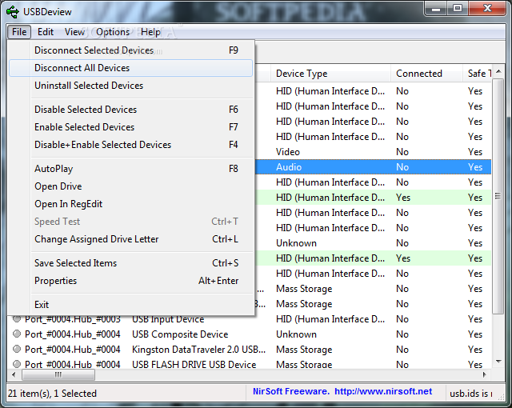Screen dimensions: 512x408
Task: Click 'USB FLASH DRIVE USB Device' cell
Action: pos(194,364)
